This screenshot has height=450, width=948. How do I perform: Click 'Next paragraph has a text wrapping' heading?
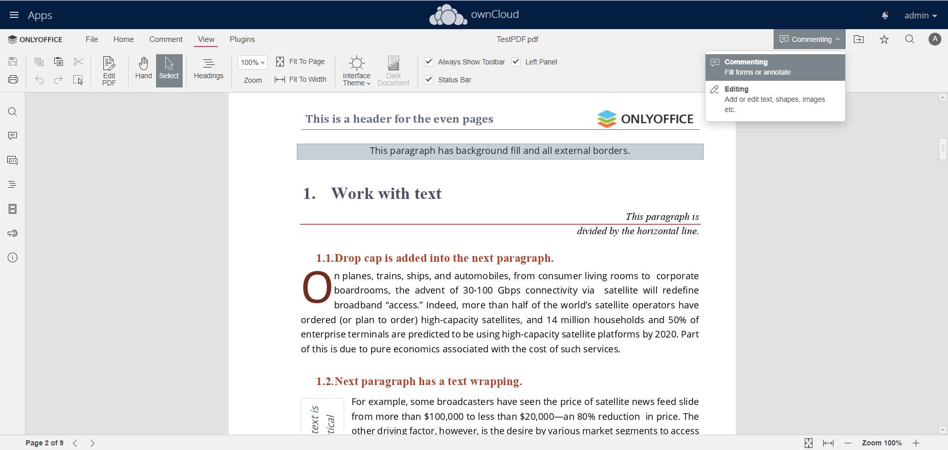click(x=419, y=381)
